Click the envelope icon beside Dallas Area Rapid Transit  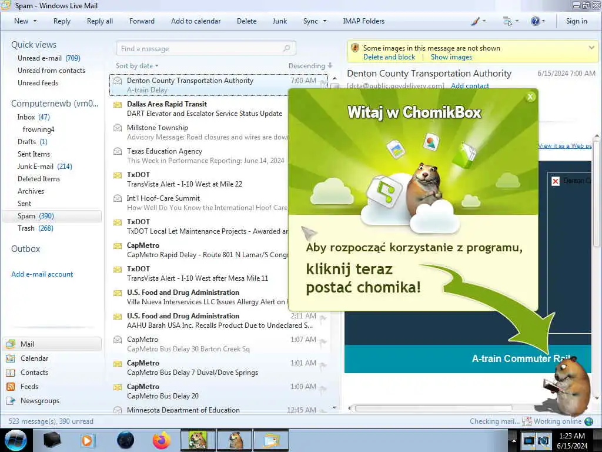[x=118, y=105]
